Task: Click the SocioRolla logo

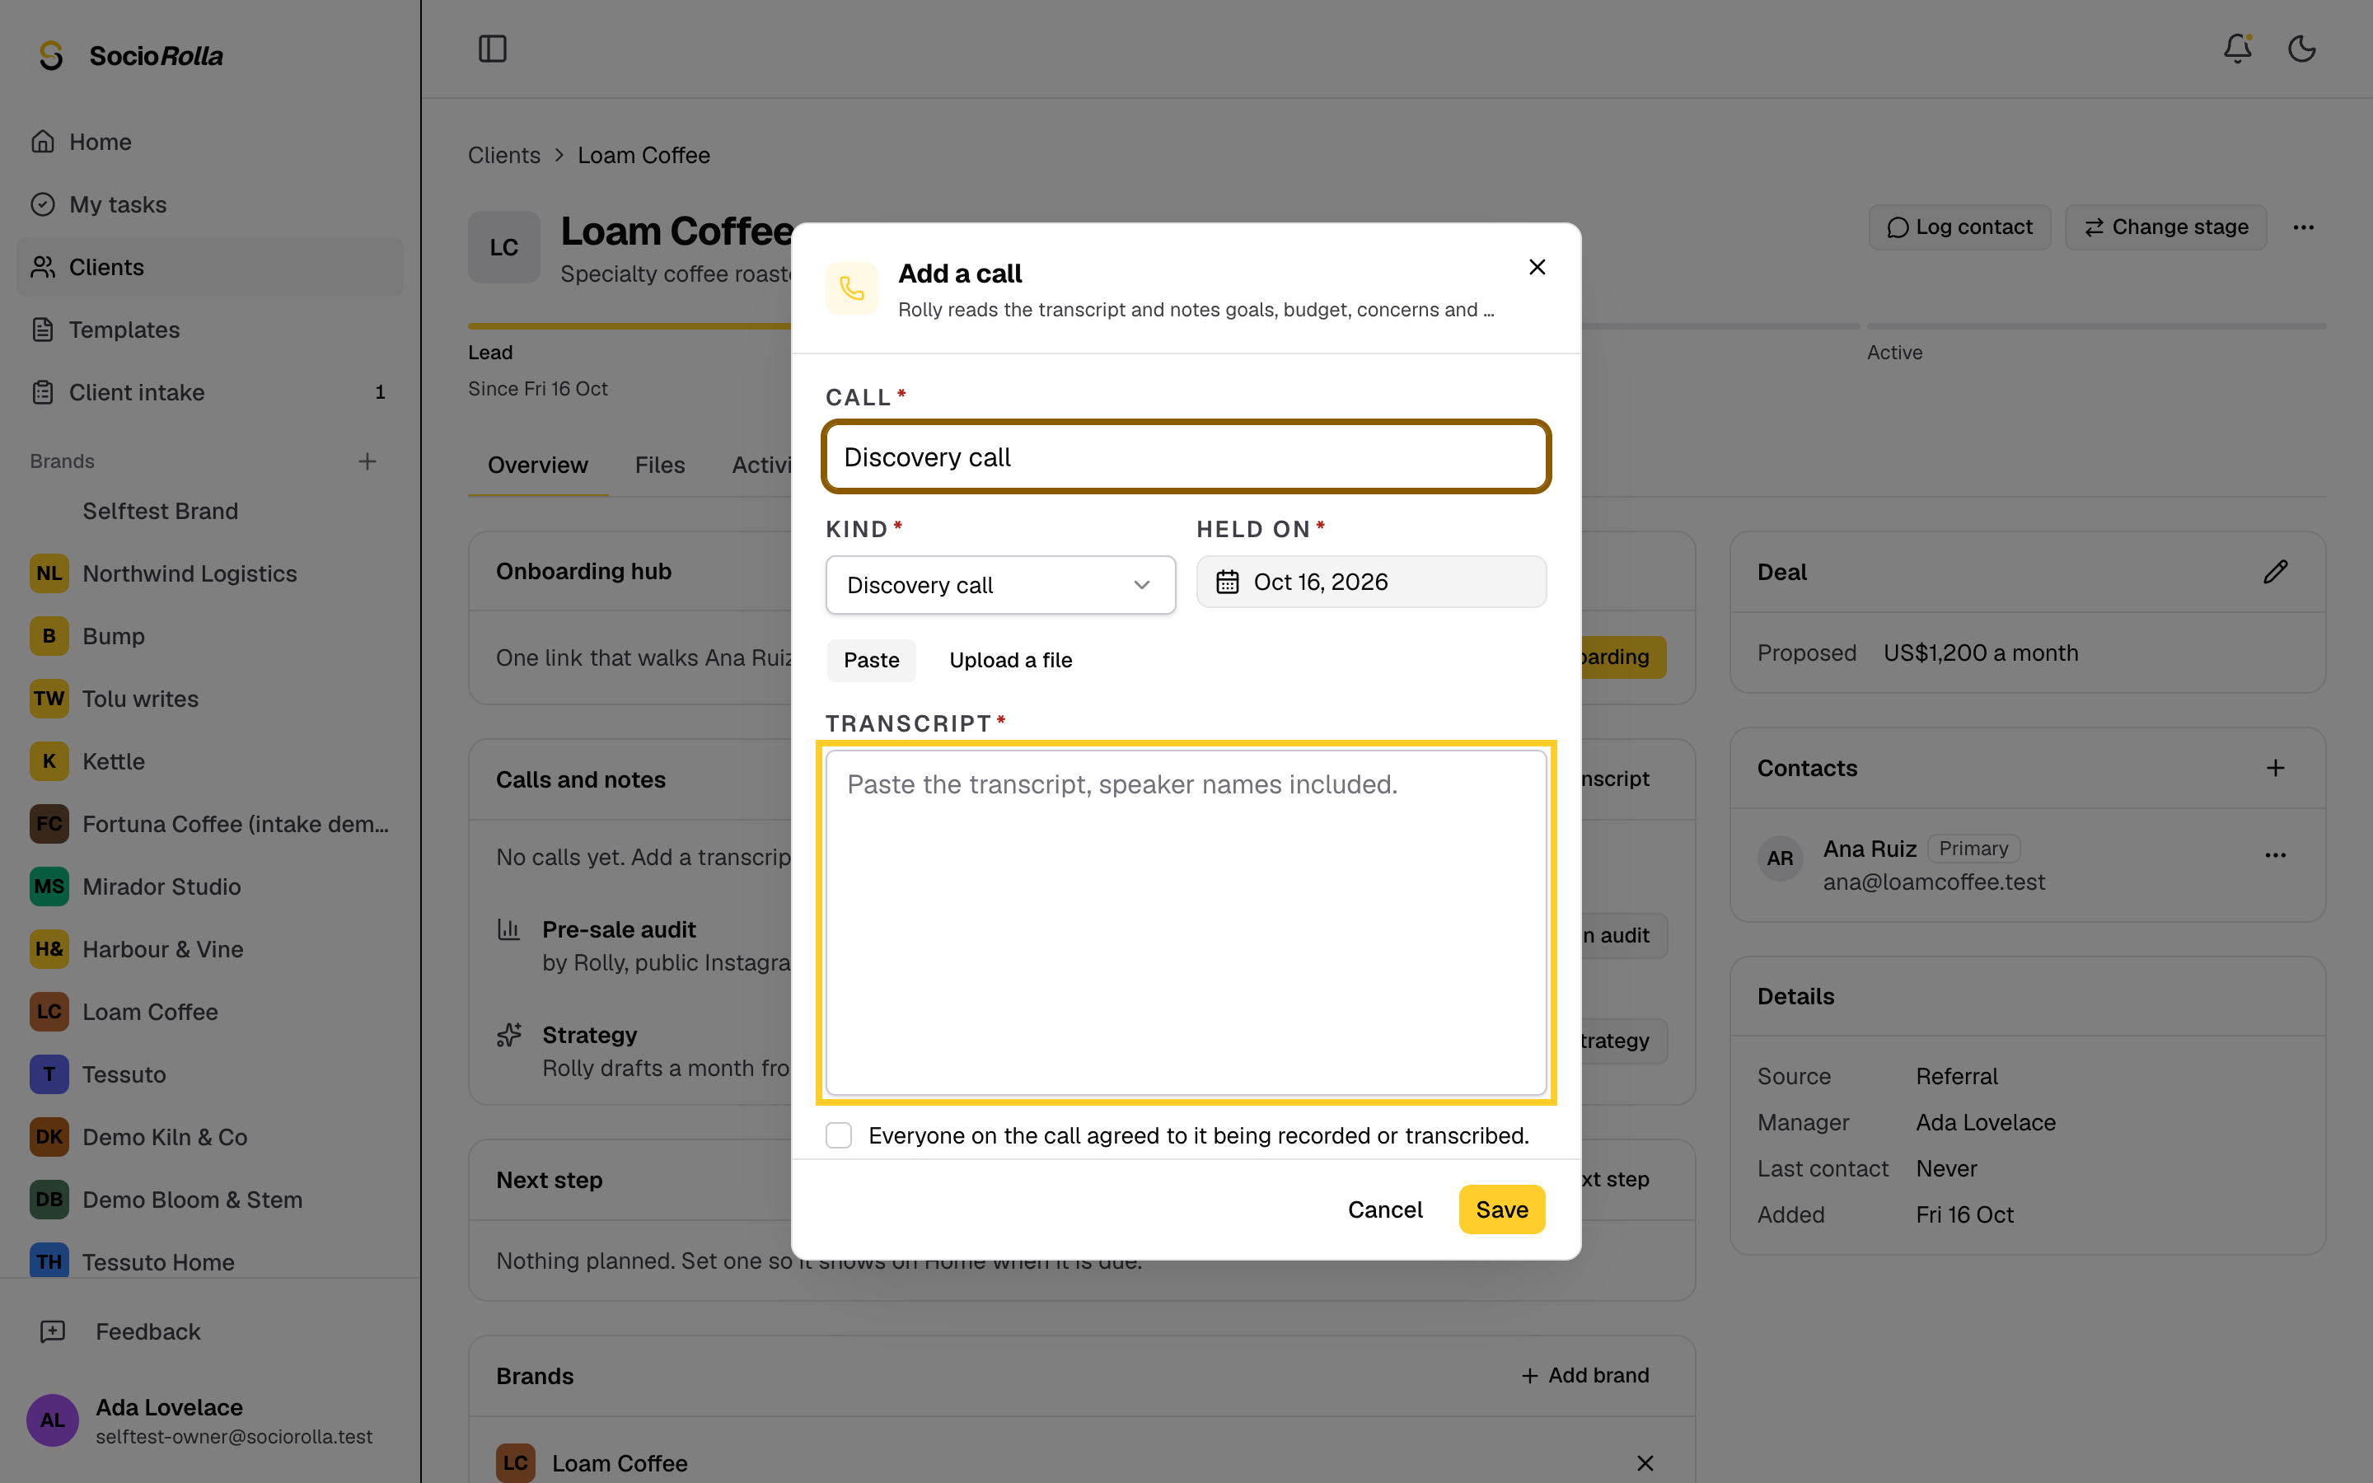Action: (x=130, y=56)
